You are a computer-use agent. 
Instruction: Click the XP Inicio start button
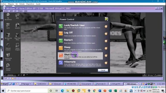9,75
